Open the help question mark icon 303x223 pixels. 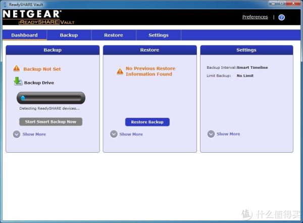tap(281, 17)
